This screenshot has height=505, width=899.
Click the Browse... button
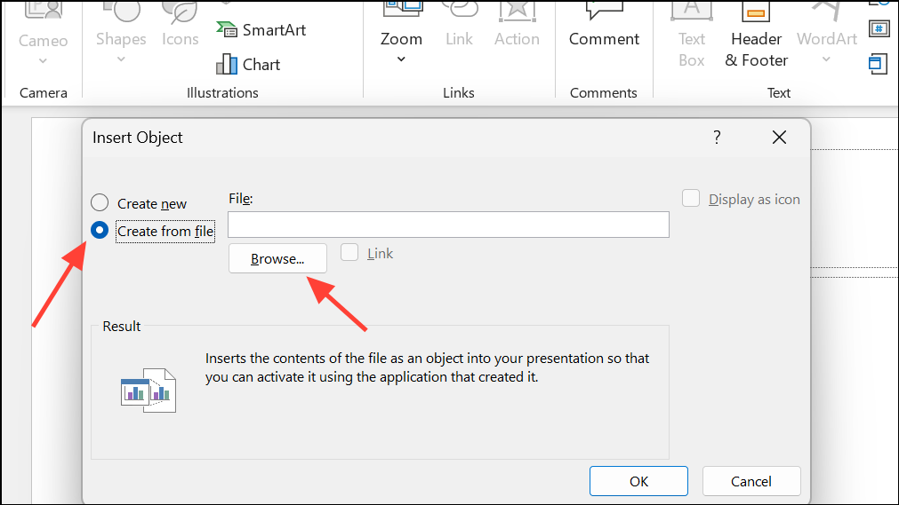pyautogui.click(x=277, y=259)
